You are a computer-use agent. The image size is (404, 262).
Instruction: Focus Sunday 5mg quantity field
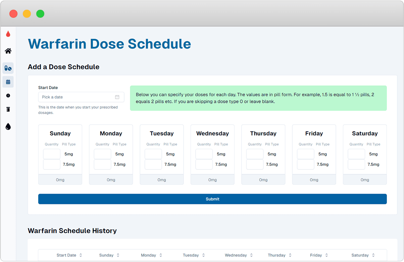pyautogui.click(x=52, y=154)
